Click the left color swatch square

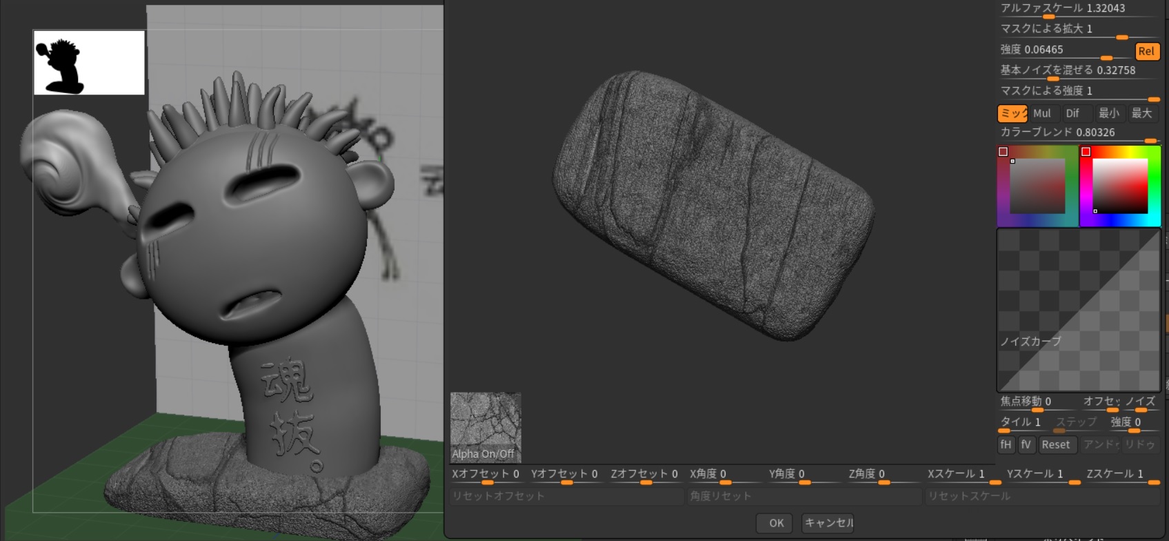[1003, 152]
